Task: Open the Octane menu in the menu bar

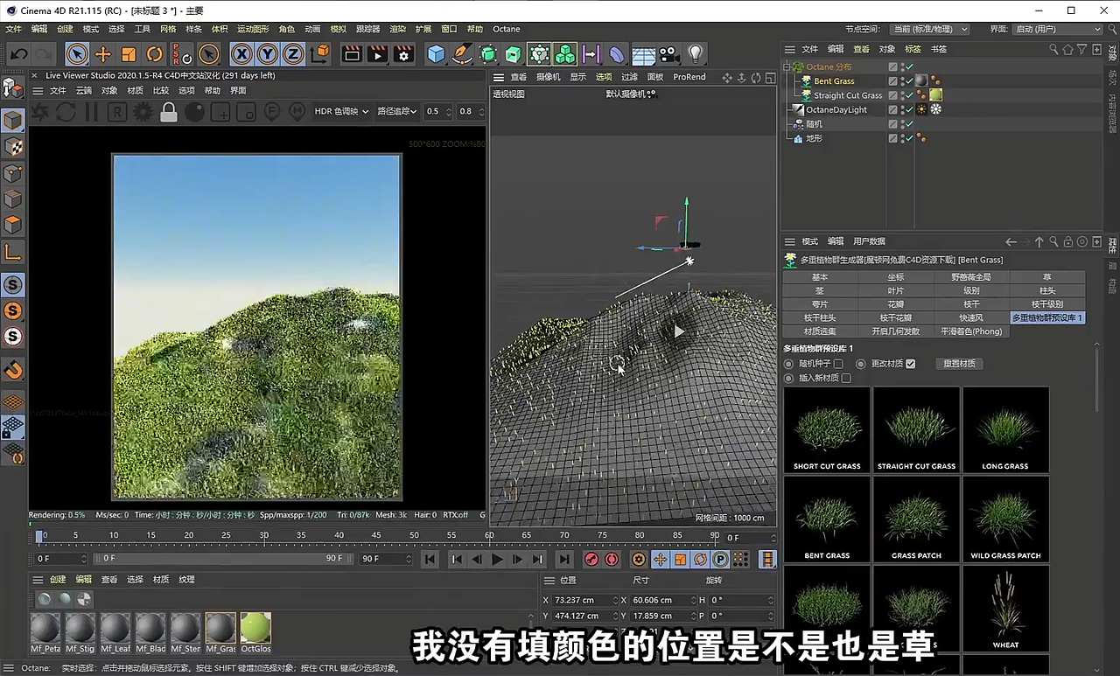Action: click(506, 28)
